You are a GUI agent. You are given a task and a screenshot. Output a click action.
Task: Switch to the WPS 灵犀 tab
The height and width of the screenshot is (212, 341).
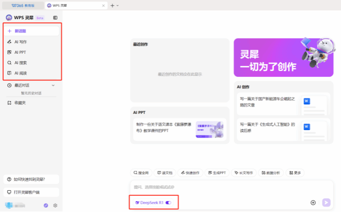[x=74, y=5]
